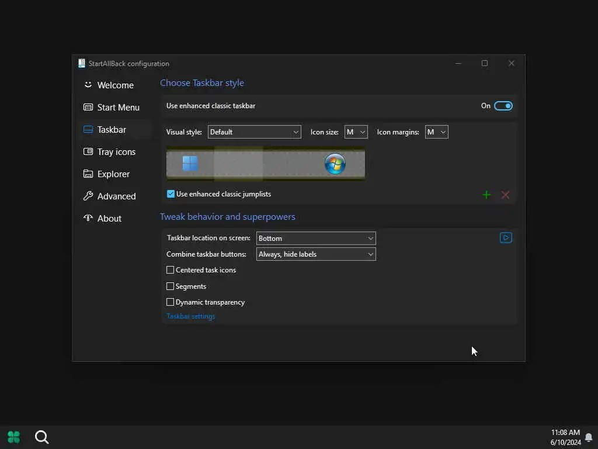Viewport: 598px width, 449px height.
Task: Show the About page
Action: (x=103, y=219)
